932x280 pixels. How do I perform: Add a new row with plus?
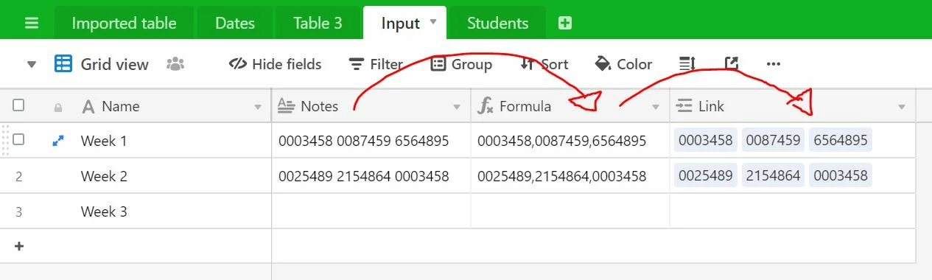coord(19,246)
